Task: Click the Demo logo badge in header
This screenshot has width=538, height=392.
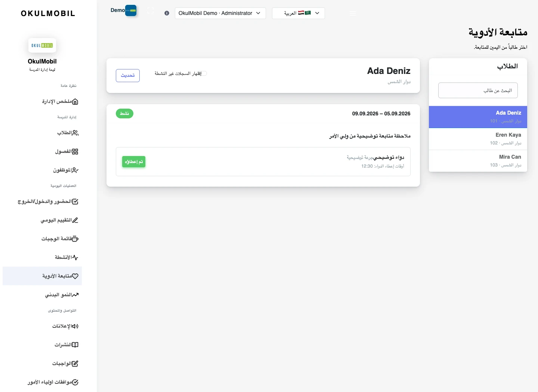Action: pyautogui.click(x=131, y=10)
